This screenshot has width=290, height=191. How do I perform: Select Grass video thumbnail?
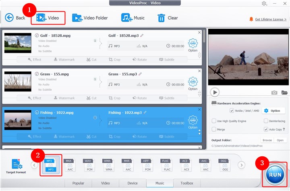[x=18, y=81]
